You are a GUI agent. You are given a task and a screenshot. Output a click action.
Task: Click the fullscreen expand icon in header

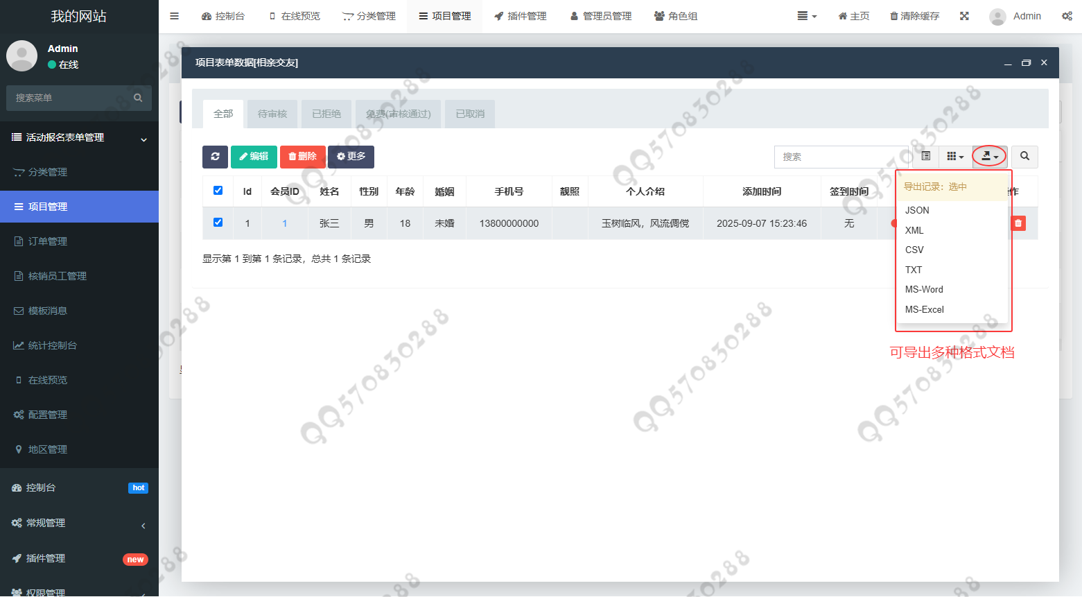click(x=964, y=16)
